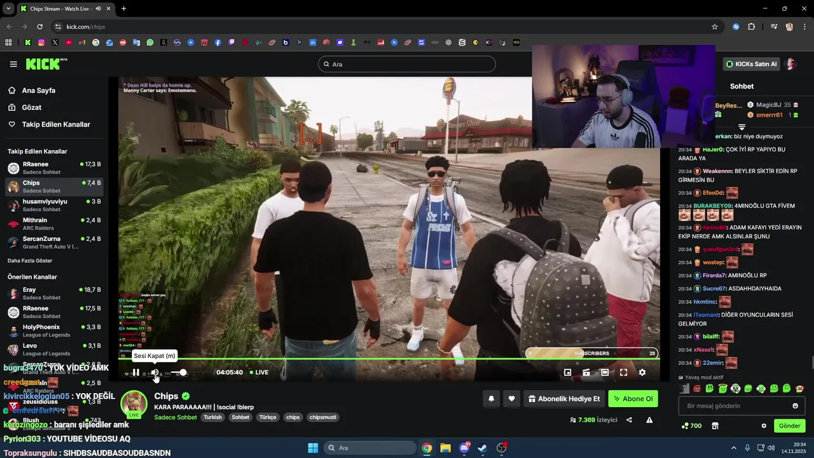
Task: Expand the chat leaderboard chevron
Action: 742,127
